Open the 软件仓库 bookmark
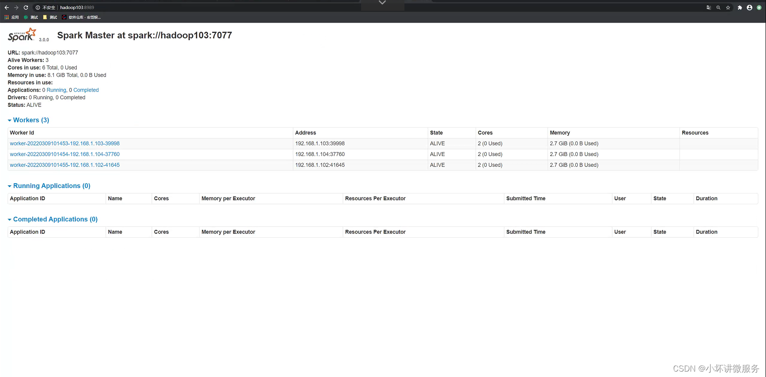The height and width of the screenshot is (377, 766). pos(81,17)
